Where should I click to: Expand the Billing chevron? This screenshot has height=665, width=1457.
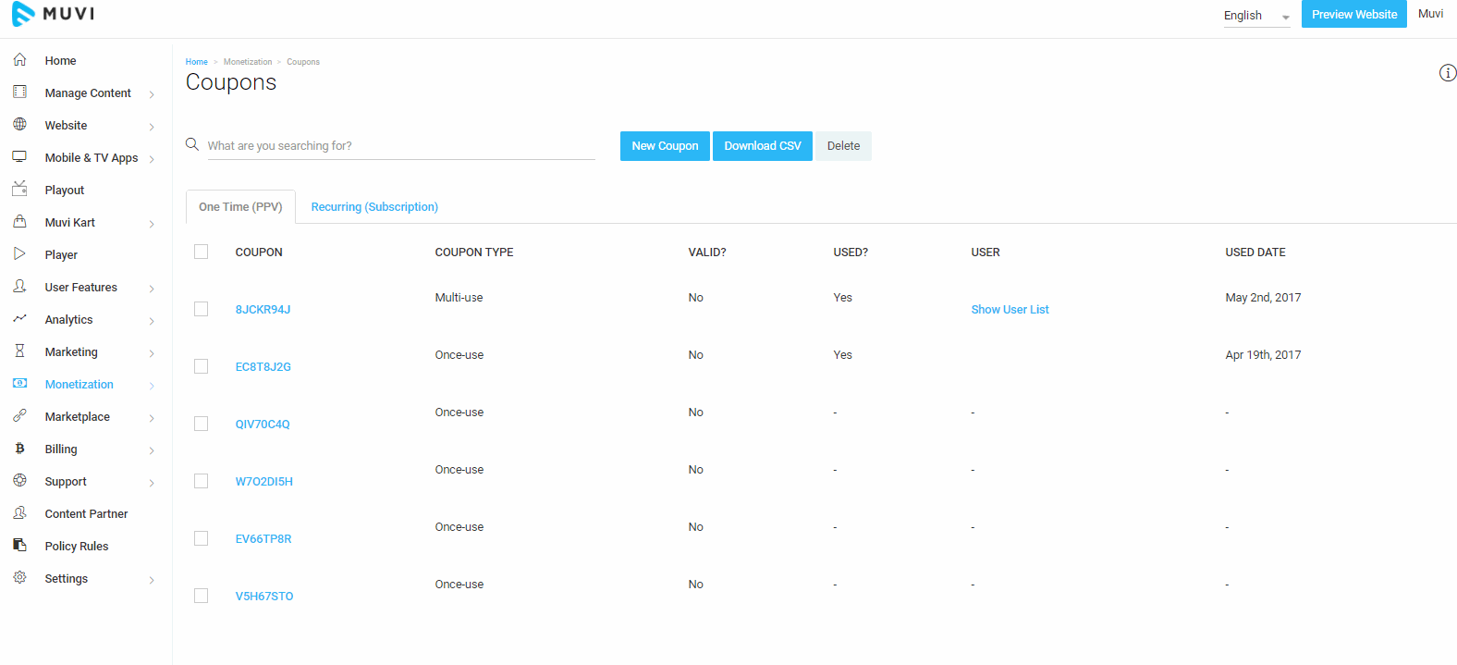(x=152, y=450)
